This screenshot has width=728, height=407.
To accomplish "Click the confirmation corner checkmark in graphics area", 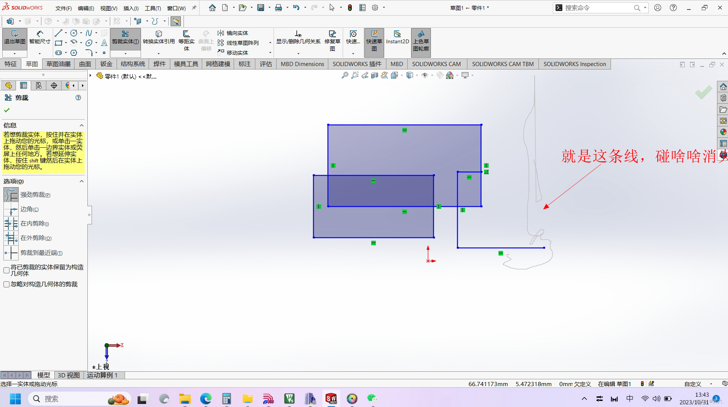I will pos(703,92).
